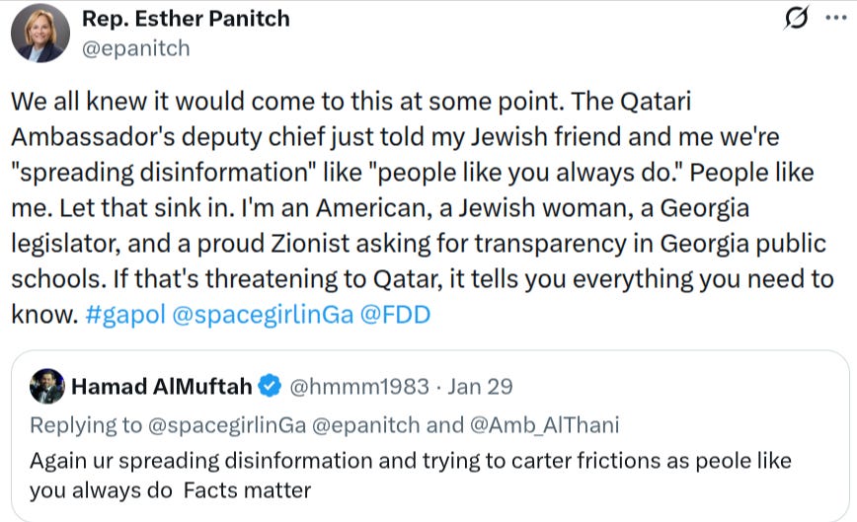Click 'Facts matter' in the quoted reply
Image resolution: width=857 pixels, height=522 pixels.
[x=247, y=490]
